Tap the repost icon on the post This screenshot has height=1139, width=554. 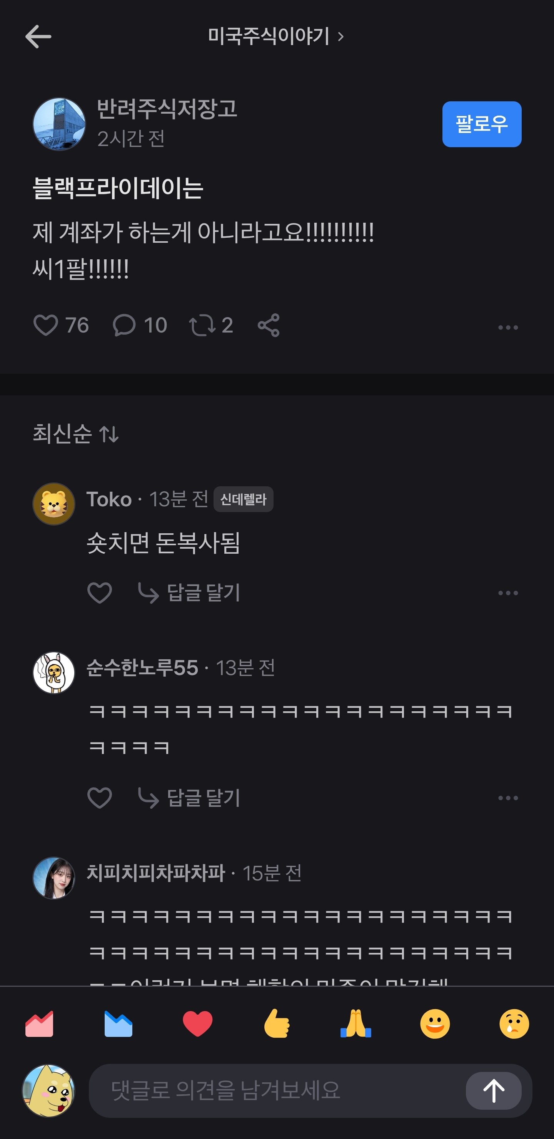(x=202, y=326)
